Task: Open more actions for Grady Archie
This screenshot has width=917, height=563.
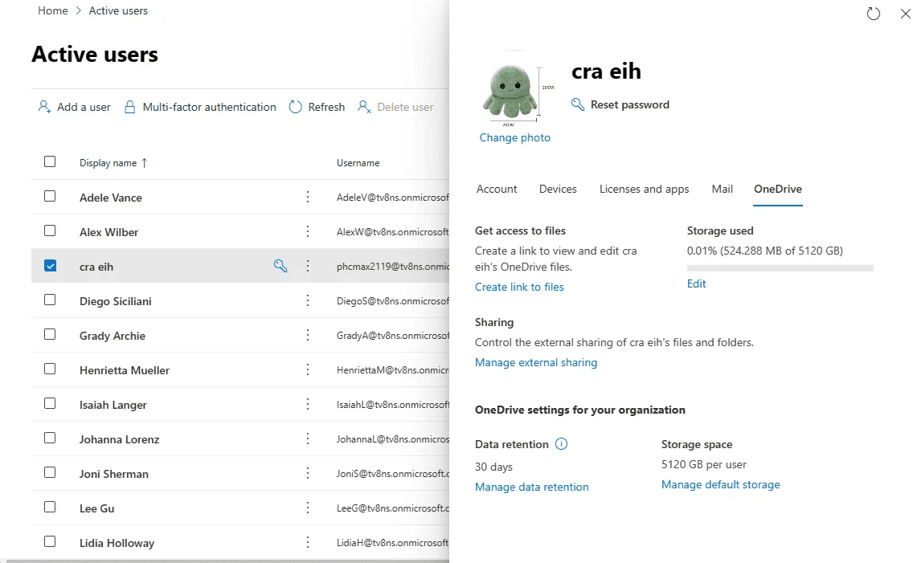Action: click(308, 335)
